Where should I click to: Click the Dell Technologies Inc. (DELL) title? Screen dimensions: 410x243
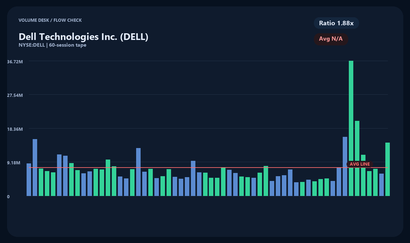[83, 37]
